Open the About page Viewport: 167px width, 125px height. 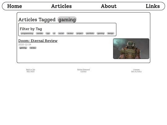[x=109, y=6]
